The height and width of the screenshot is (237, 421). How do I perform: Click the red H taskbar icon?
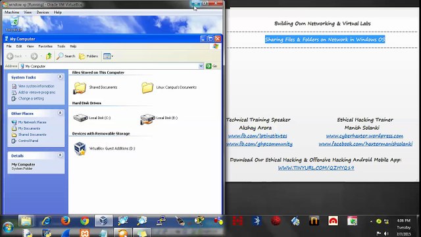[x=237, y=221]
